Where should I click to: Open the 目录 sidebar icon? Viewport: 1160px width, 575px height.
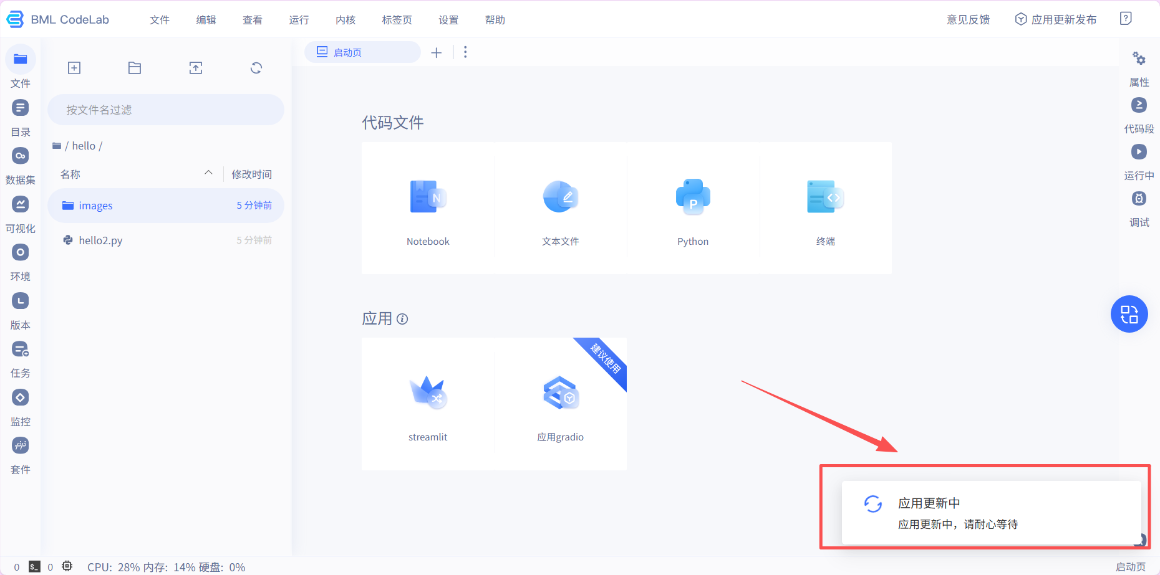click(x=21, y=108)
